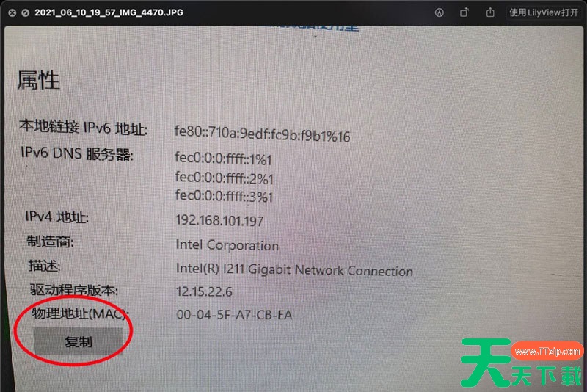Open the Share menu icon
This screenshot has height=392, width=587.
click(x=490, y=12)
